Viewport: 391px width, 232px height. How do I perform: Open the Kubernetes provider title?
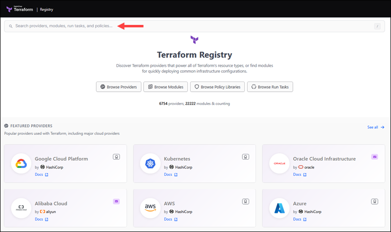tap(177, 159)
